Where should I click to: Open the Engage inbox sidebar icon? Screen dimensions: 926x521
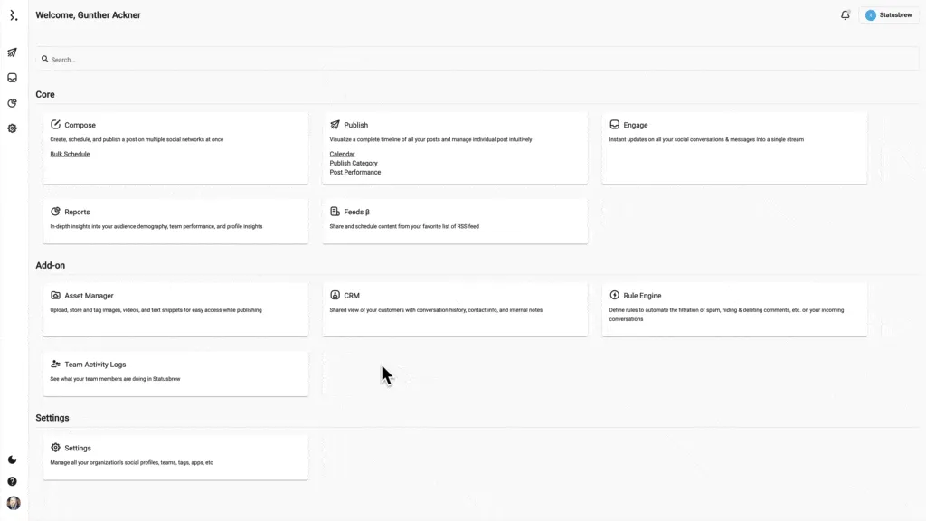point(13,78)
